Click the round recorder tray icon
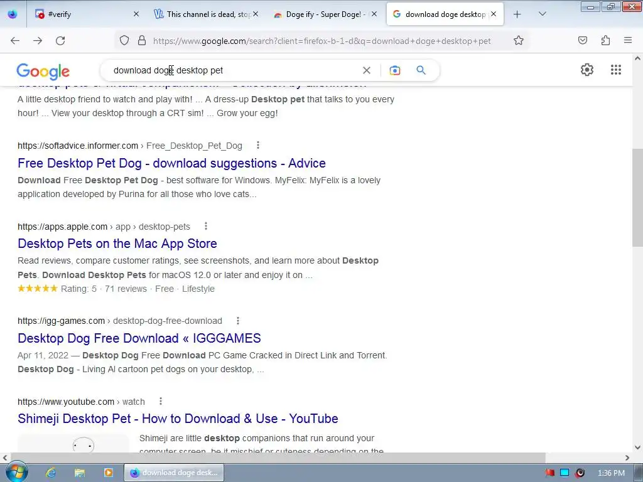Viewport: 643px width, 482px height. pyautogui.click(x=580, y=473)
